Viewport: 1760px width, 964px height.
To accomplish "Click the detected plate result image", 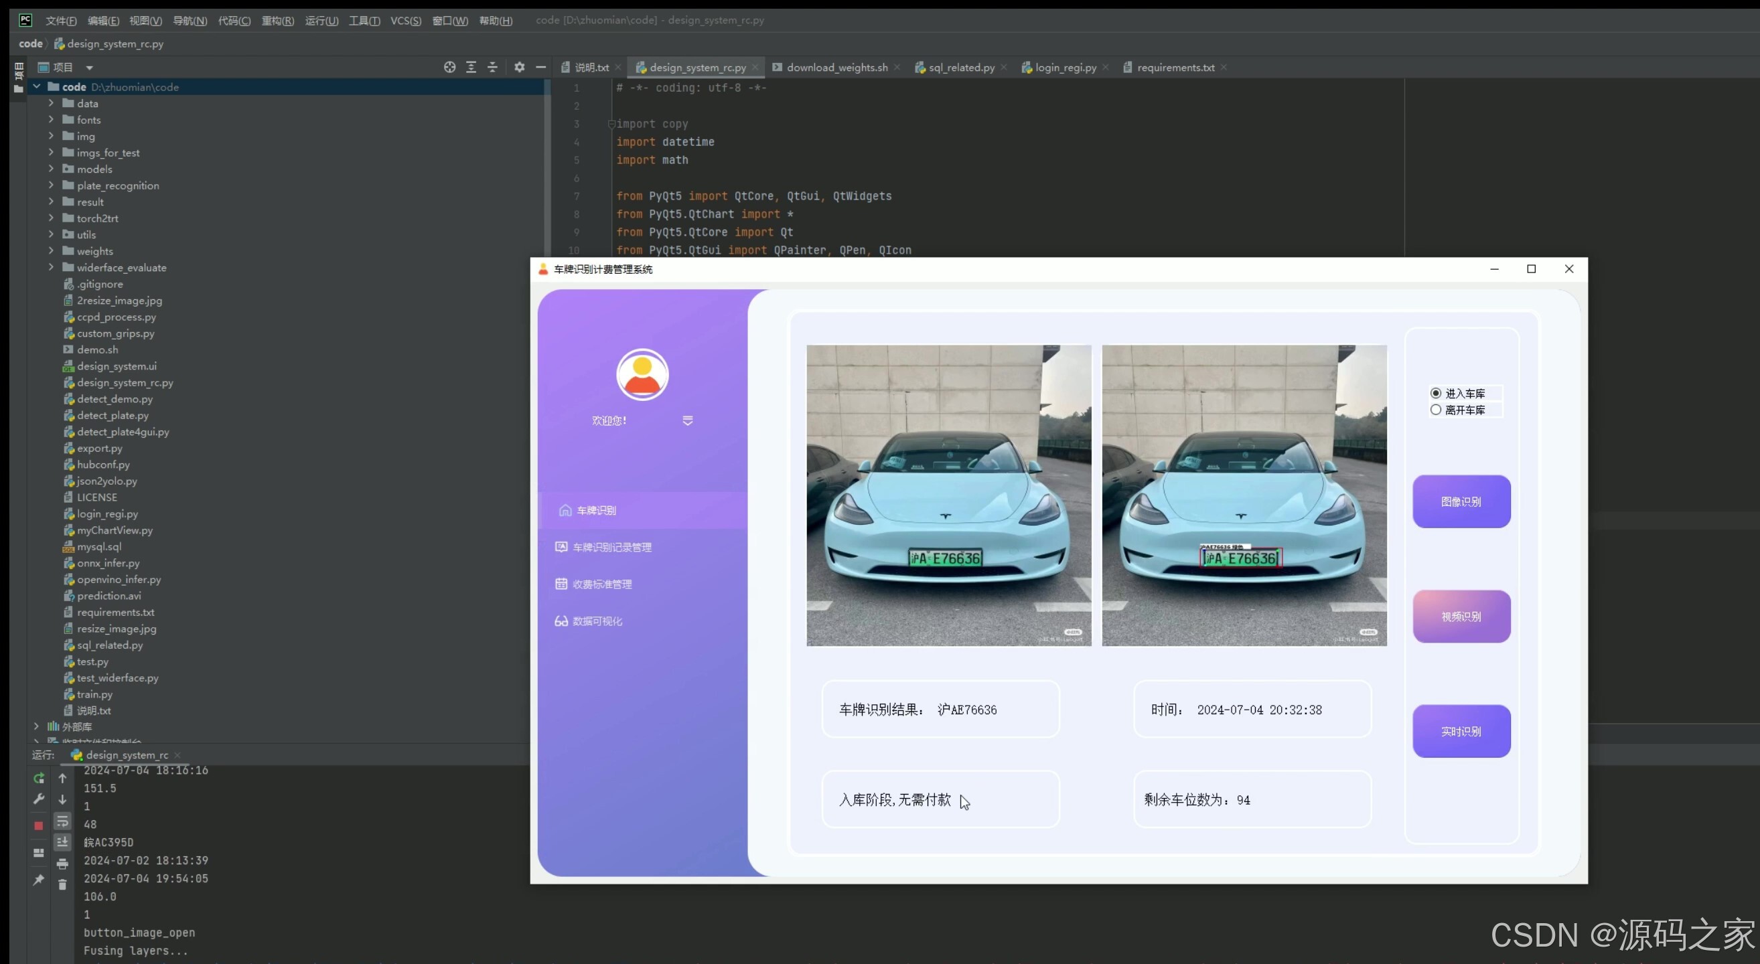I will click(x=1244, y=495).
